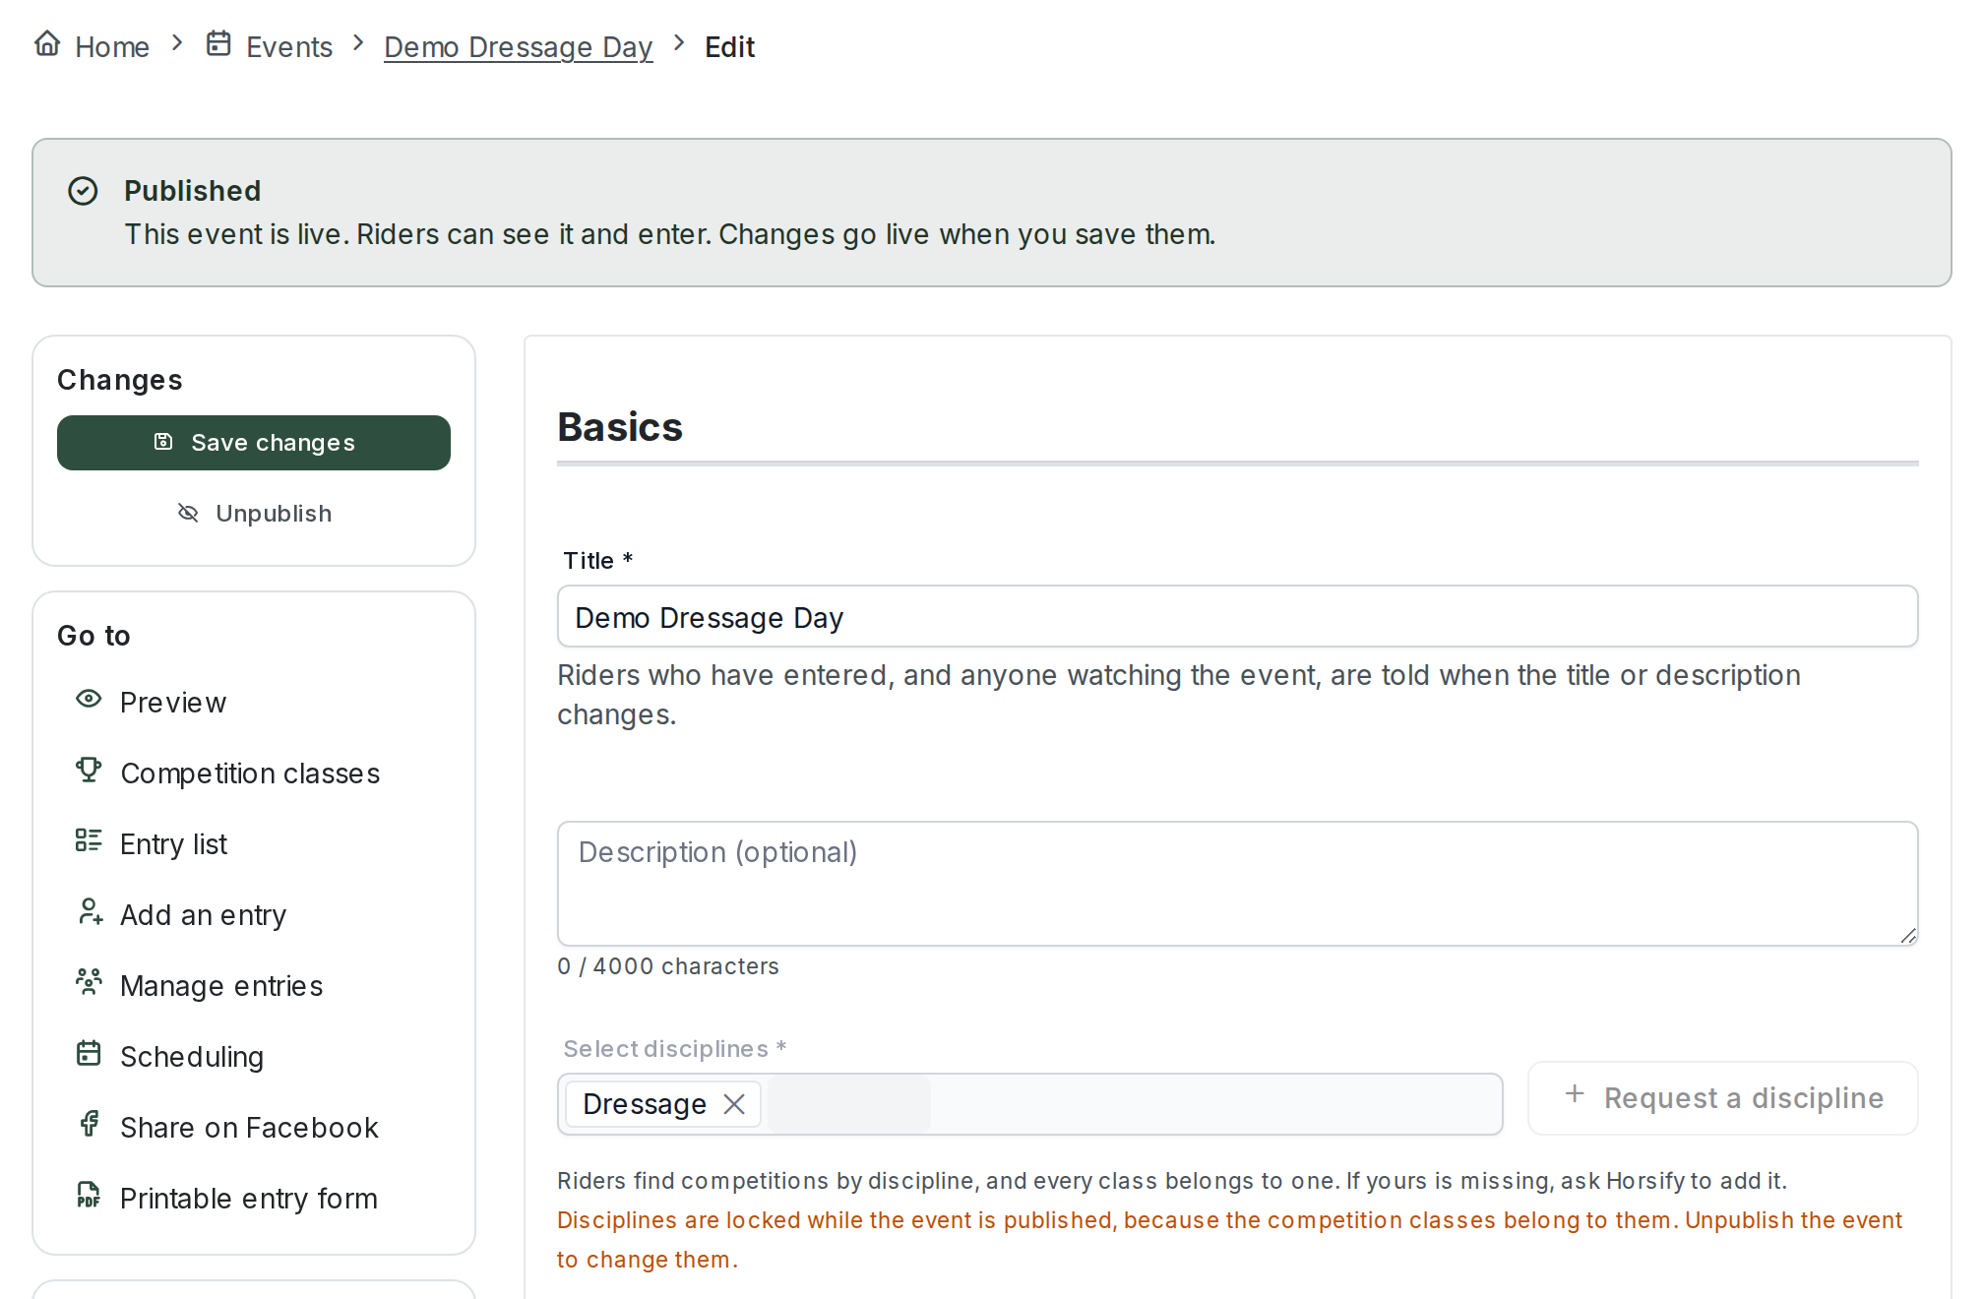This screenshot has width=1984, height=1299.
Task: Click the Home icon in the breadcrumb
Action: coord(47,44)
